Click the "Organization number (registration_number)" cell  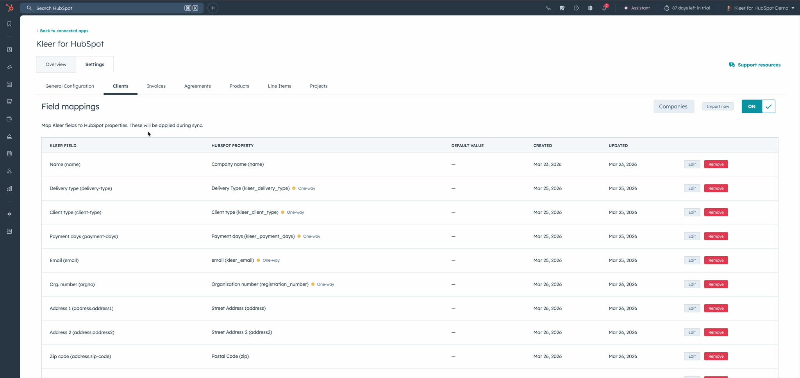pyautogui.click(x=260, y=284)
